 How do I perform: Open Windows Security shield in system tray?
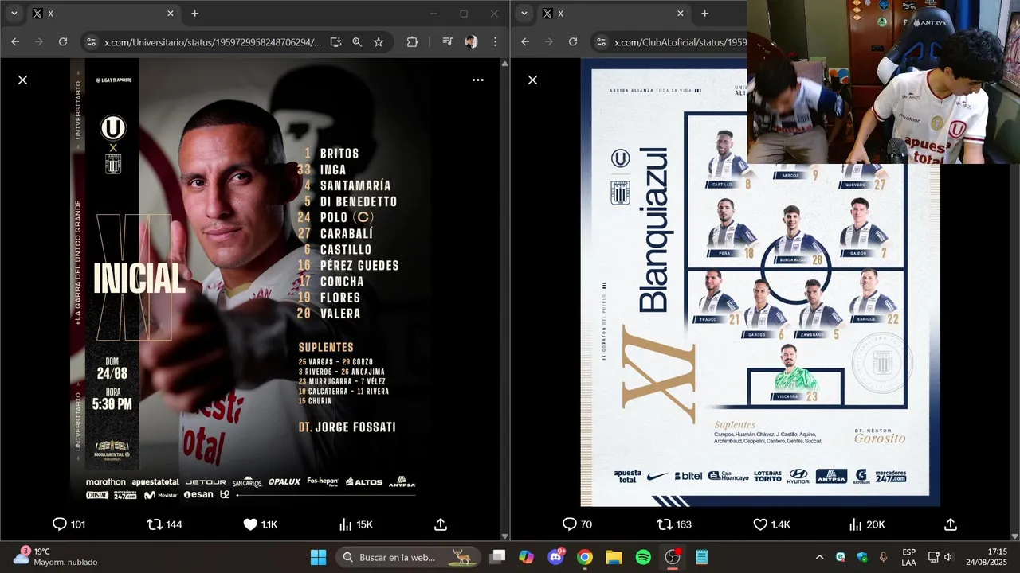coord(862,557)
